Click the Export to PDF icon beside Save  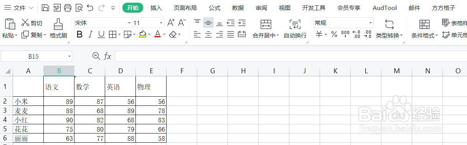pyautogui.click(x=56, y=8)
